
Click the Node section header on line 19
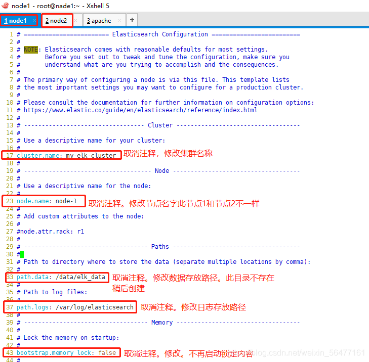pos(162,171)
